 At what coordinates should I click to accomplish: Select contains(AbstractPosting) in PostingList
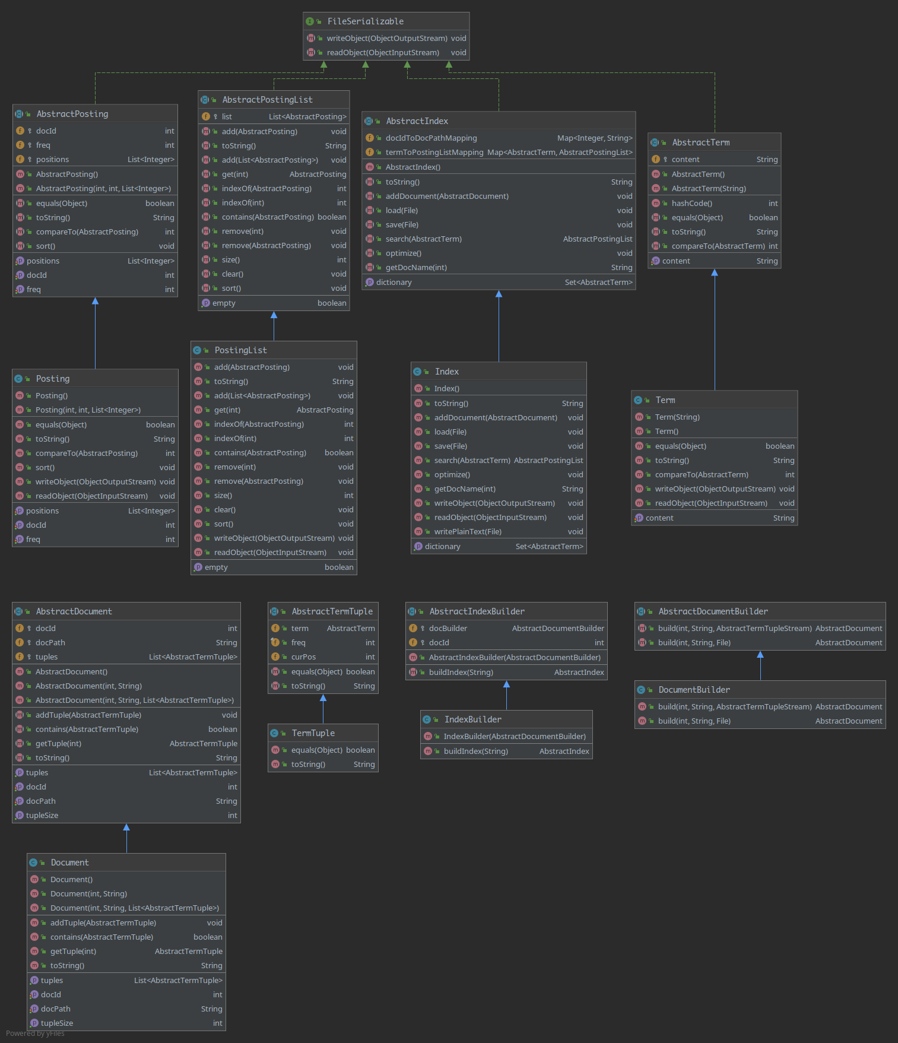click(274, 453)
